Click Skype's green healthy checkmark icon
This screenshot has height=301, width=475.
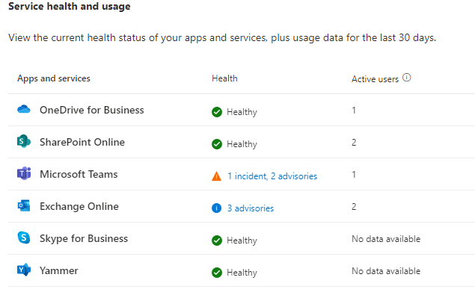pos(217,241)
